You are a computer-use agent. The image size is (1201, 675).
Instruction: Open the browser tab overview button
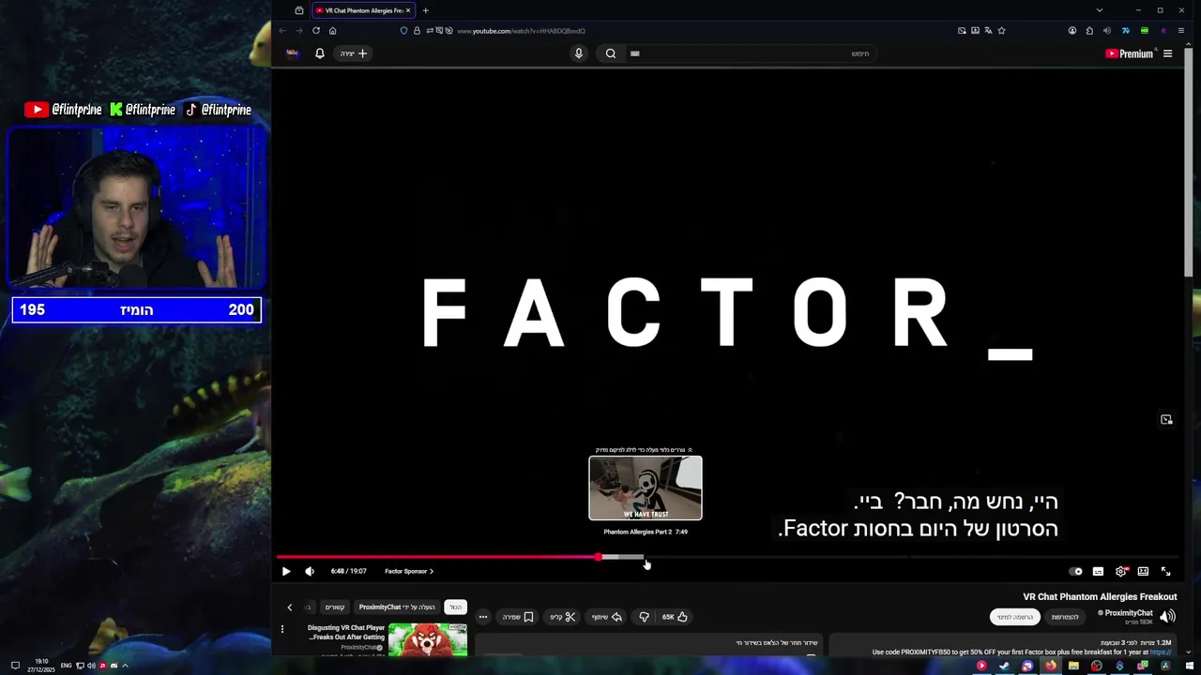[x=299, y=10]
